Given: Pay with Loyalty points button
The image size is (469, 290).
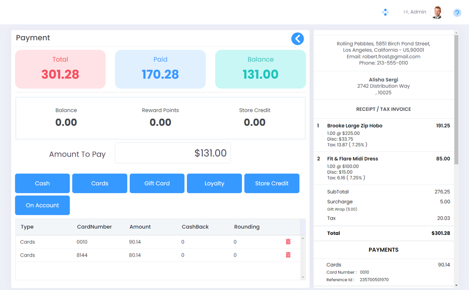Looking at the screenshot, I should [x=214, y=183].
